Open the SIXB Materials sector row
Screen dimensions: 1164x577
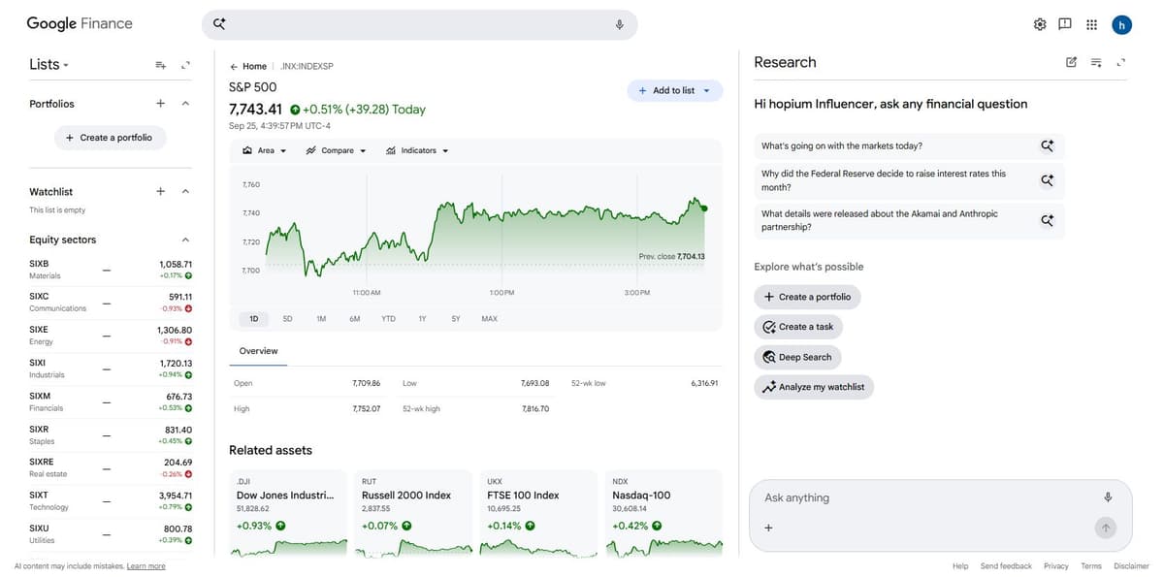111,269
